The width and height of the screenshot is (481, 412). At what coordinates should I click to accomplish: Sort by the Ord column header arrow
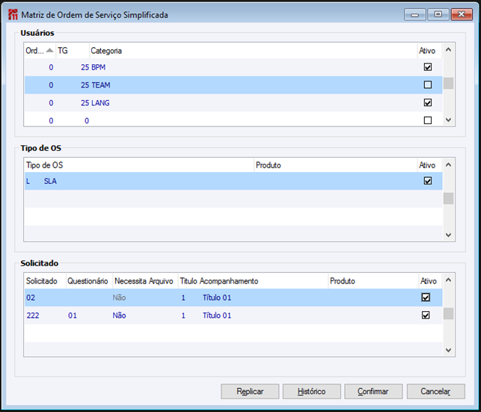click(x=50, y=51)
